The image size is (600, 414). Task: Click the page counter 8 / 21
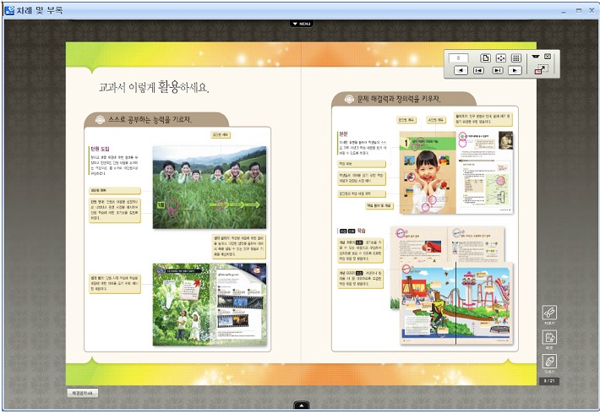548,381
